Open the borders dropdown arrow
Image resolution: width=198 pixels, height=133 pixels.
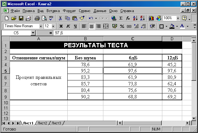point(166,26)
